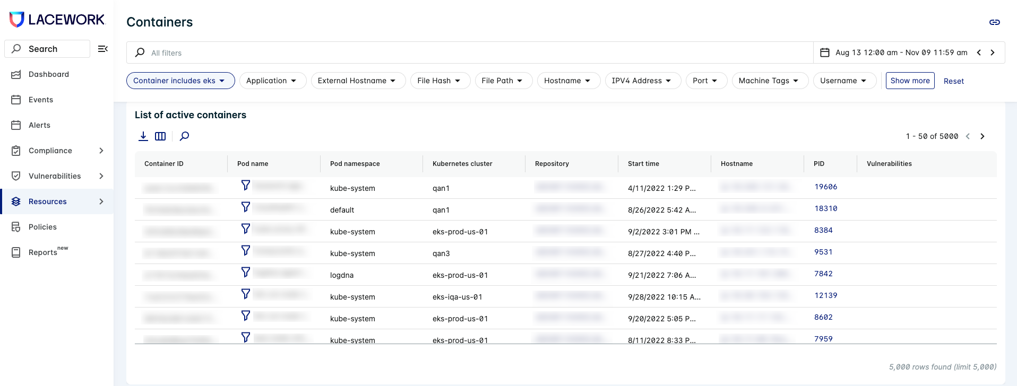
Task: Expand the Hostname filter dropdown
Action: (x=568, y=81)
